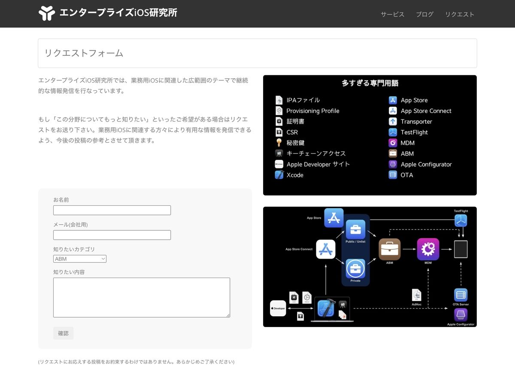The height and width of the screenshot is (373, 515).
Task: Click the App Store Connect icon in diagram
Action: pos(326,249)
